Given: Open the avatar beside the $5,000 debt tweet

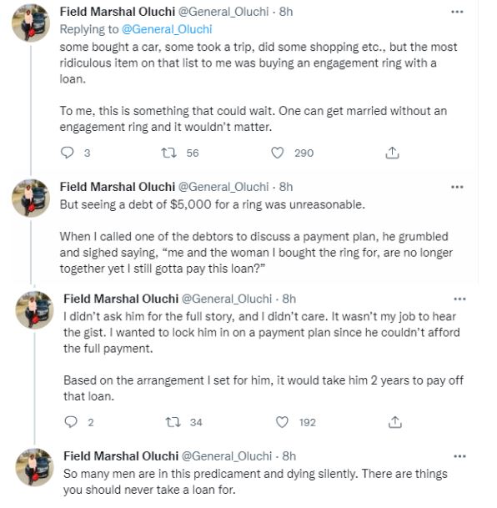Looking at the screenshot, I should point(31,198).
